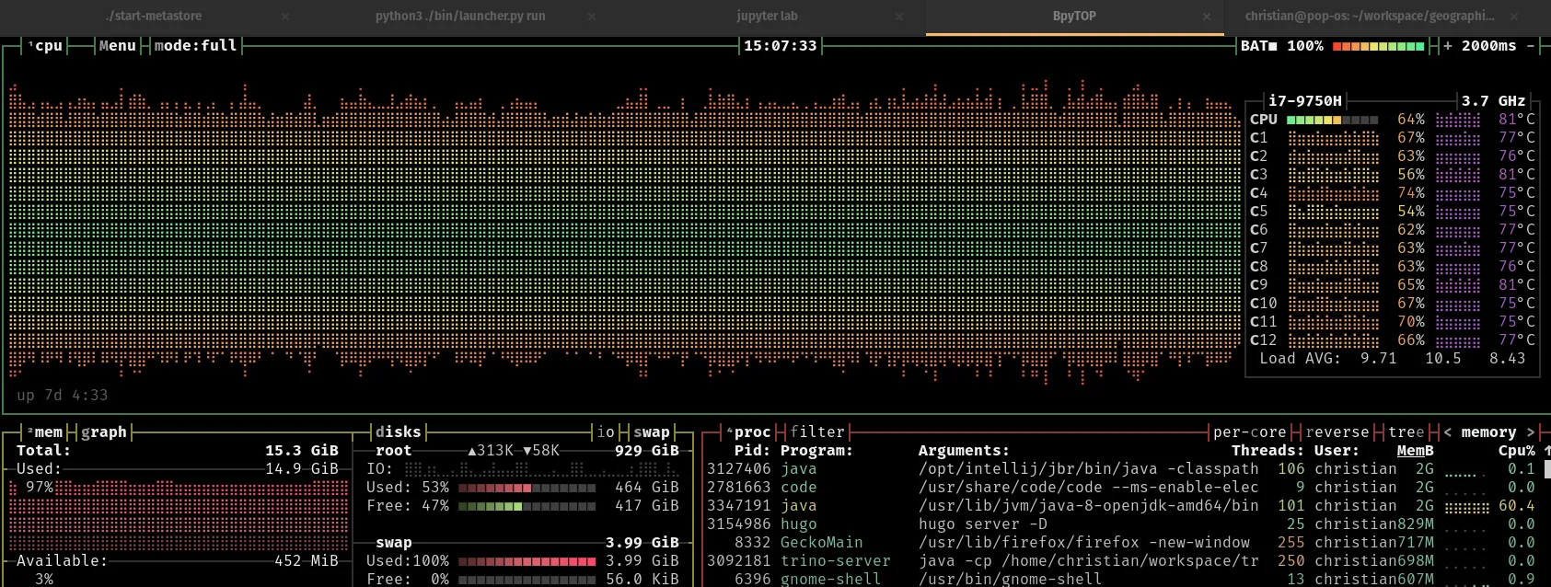Click the memory Total 15.3 GiB line
Image resolution: width=1551 pixels, height=587 pixels.
click(x=178, y=451)
